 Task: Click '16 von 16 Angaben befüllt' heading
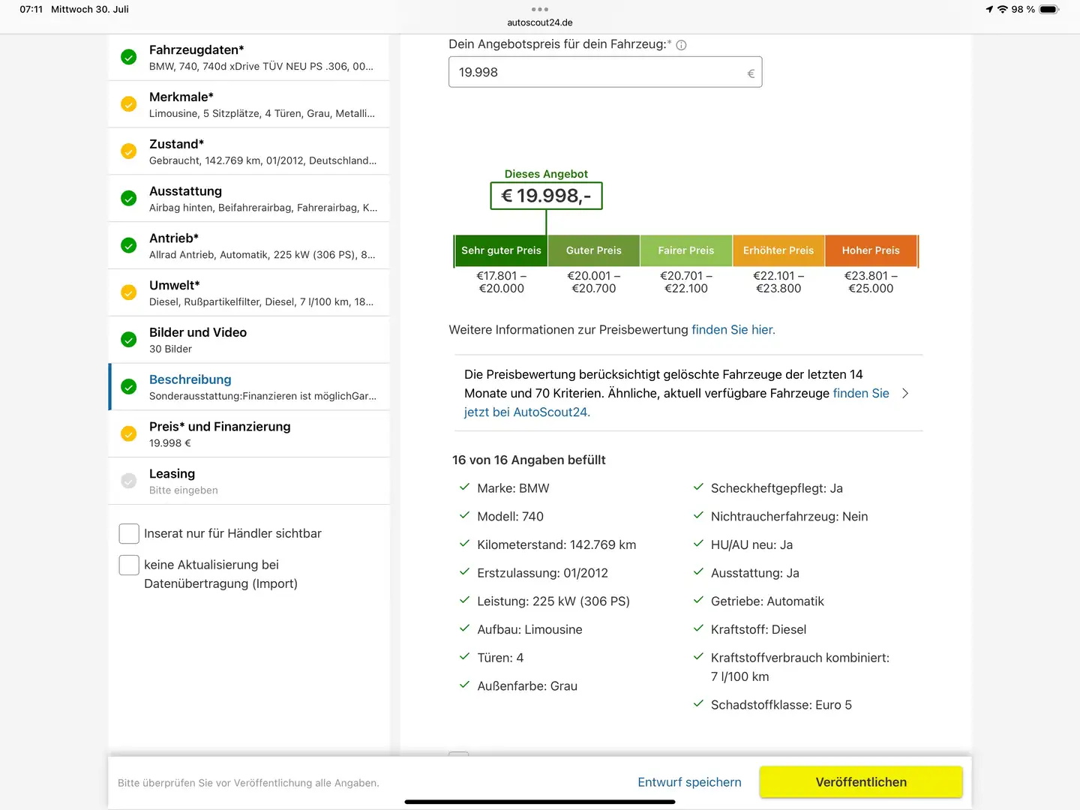pos(529,460)
